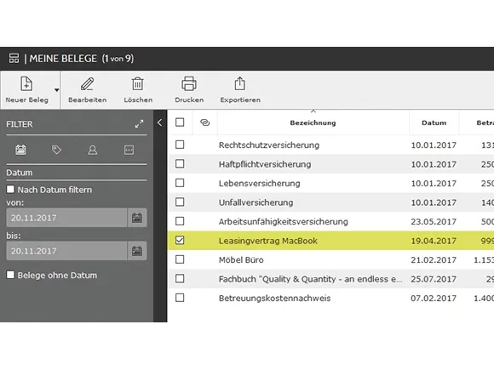This screenshot has width=494, height=370.
Task: Enable Nach Datum filtern checkbox
Action: click(10, 190)
